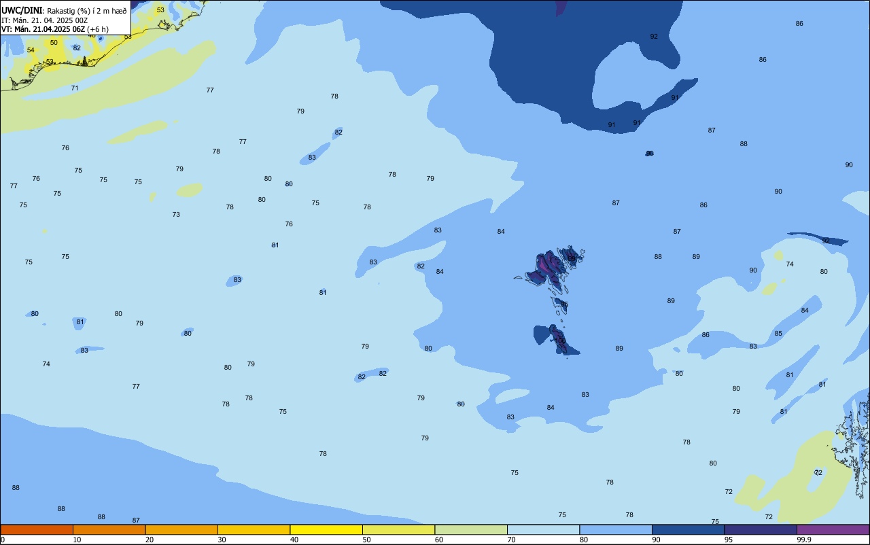Click the dark red 0–10 legend swatch
The image size is (870, 545).
point(37,529)
